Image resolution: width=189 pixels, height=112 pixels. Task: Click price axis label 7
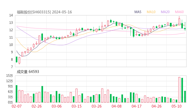(12, 67)
